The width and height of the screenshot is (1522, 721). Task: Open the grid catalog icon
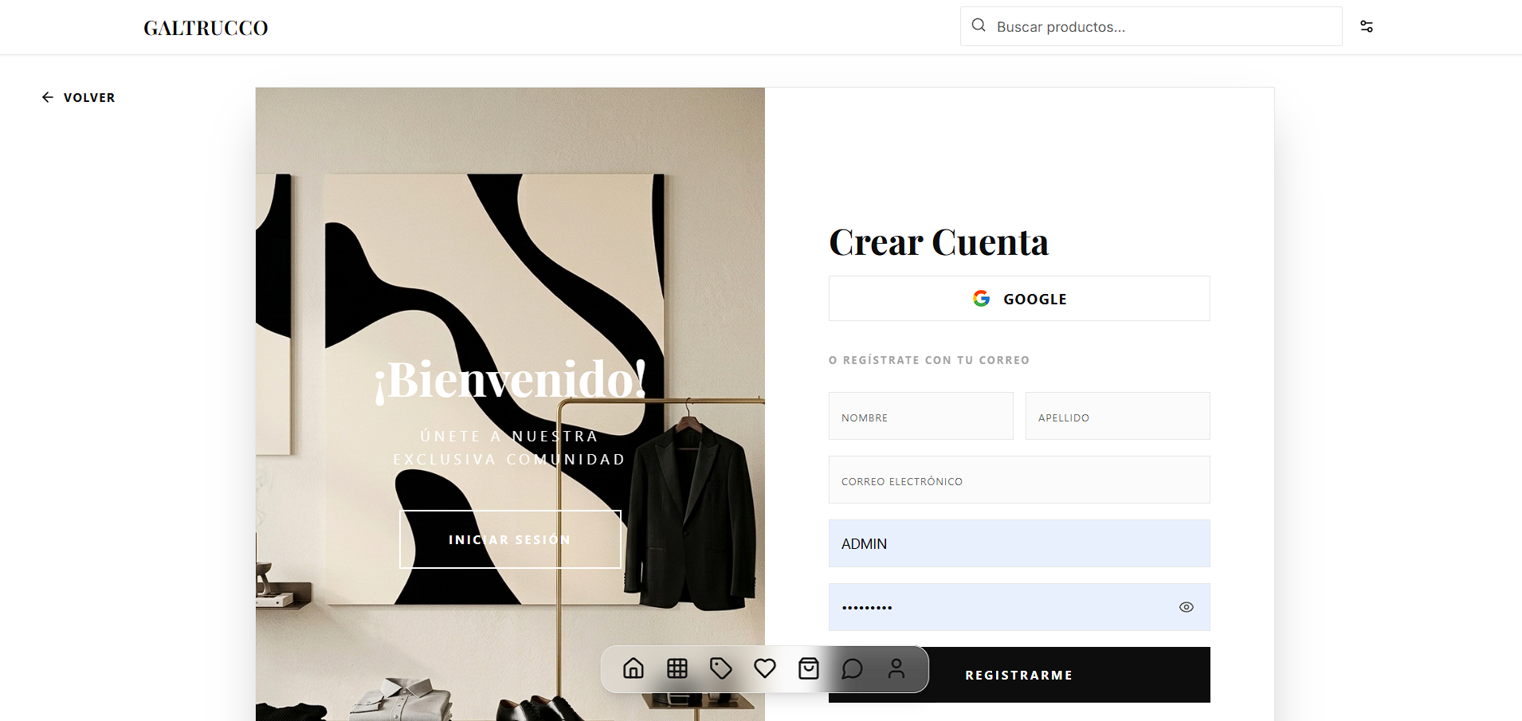[x=677, y=668]
